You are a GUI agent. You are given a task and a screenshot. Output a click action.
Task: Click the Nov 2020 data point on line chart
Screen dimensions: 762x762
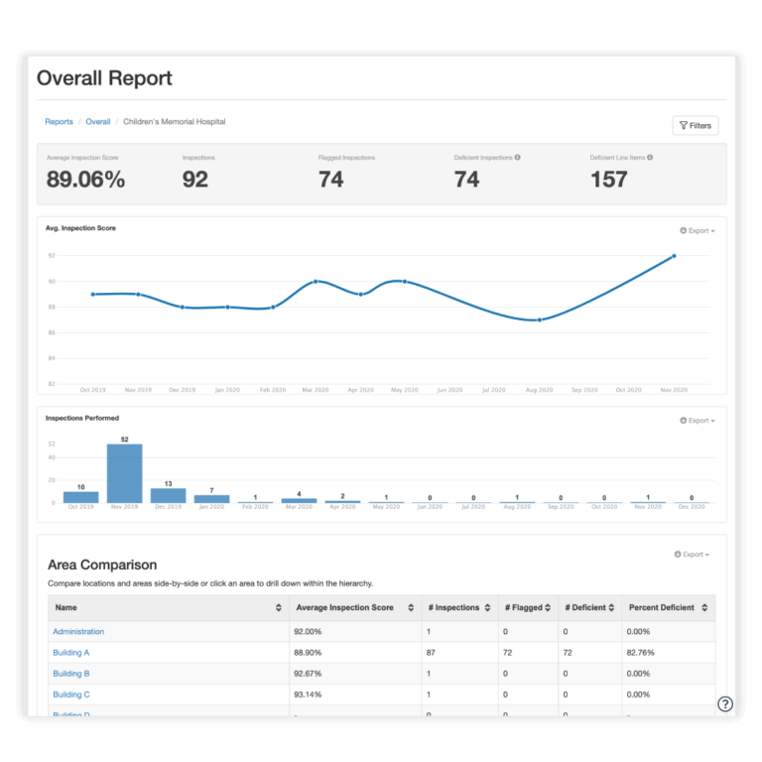[x=674, y=256]
